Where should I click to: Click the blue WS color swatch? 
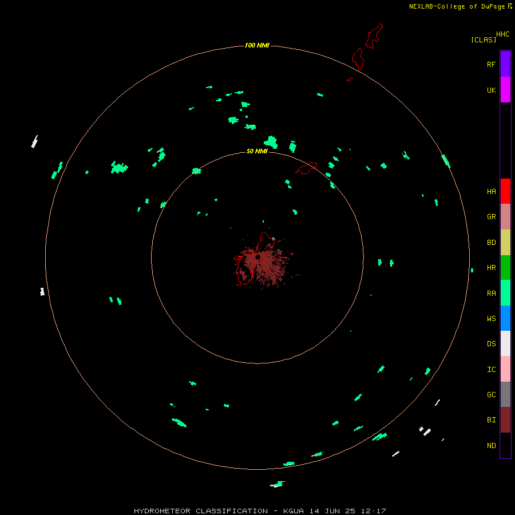(x=505, y=318)
